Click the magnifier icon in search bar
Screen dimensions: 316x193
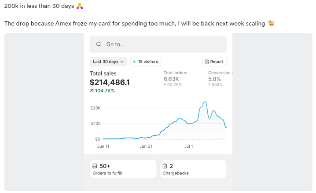coord(99,44)
